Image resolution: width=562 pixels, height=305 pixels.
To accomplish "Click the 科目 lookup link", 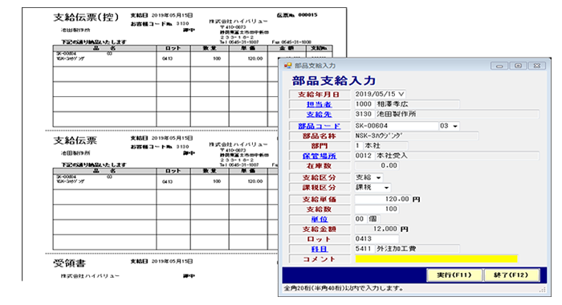I will (319, 249).
